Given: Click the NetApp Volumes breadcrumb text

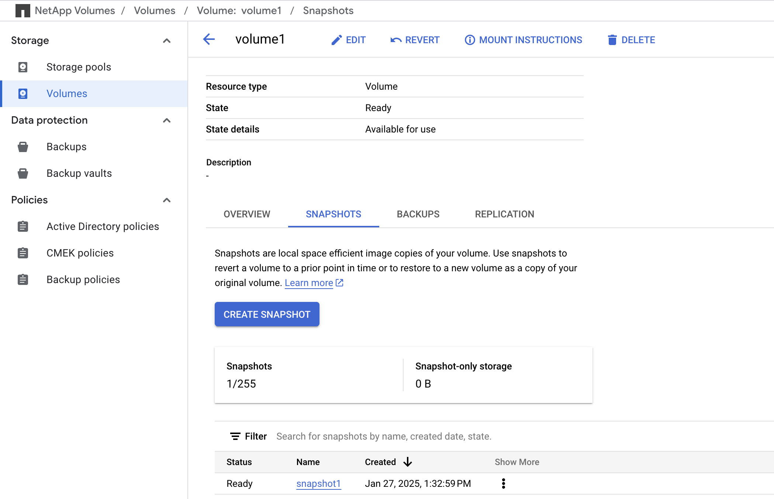Looking at the screenshot, I should 75,11.
